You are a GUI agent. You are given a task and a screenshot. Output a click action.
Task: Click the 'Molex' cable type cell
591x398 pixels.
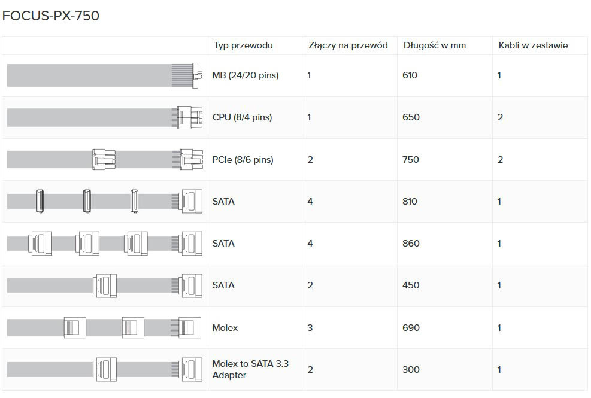[225, 328]
